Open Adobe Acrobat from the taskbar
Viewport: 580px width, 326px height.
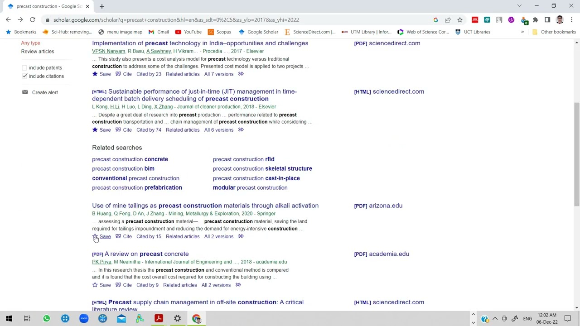[159, 319]
